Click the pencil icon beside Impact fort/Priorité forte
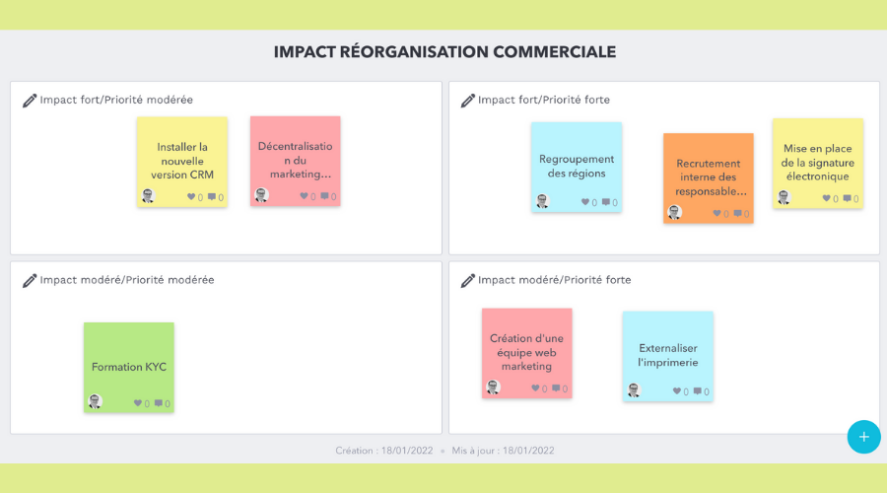This screenshot has height=493, width=887. (x=468, y=101)
